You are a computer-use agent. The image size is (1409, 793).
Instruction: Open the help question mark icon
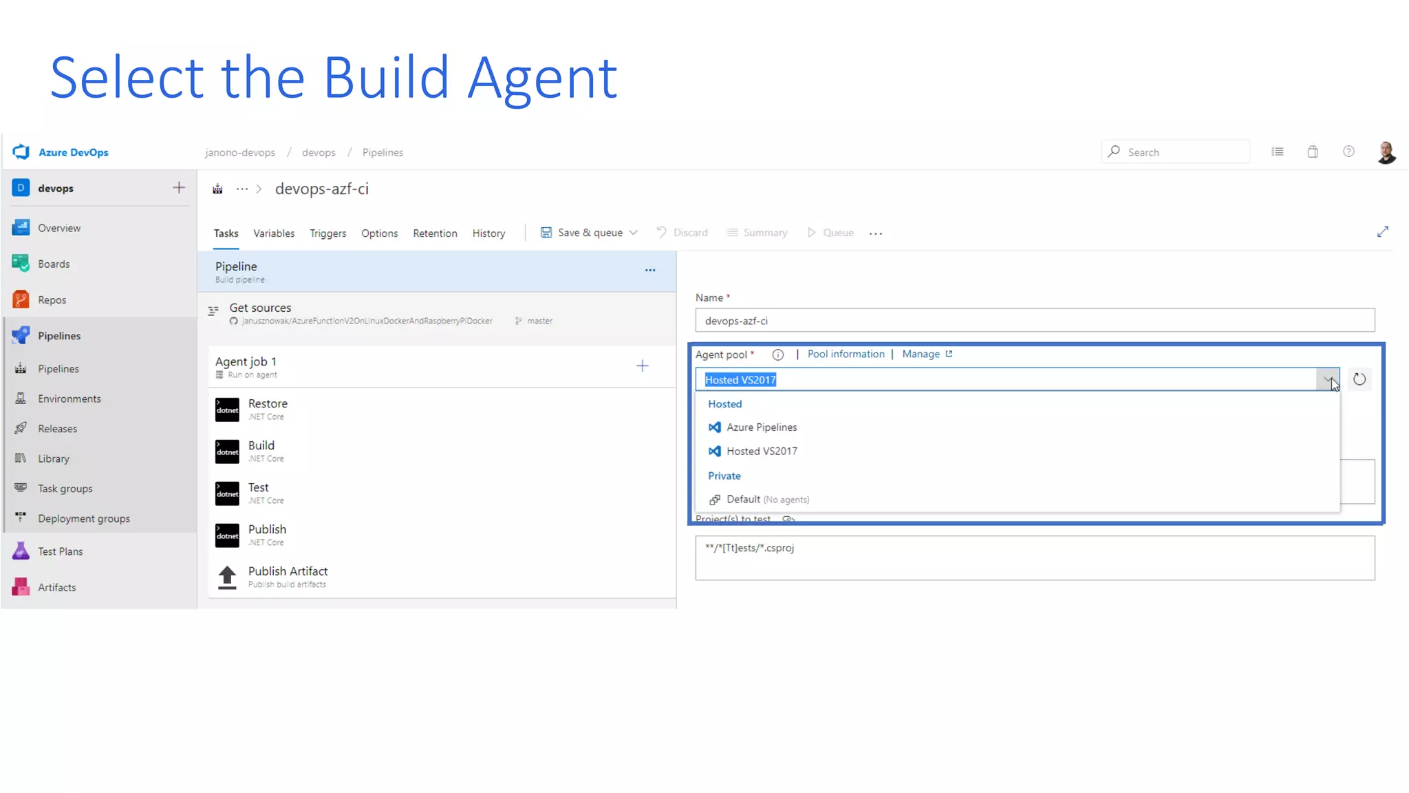click(x=1348, y=152)
